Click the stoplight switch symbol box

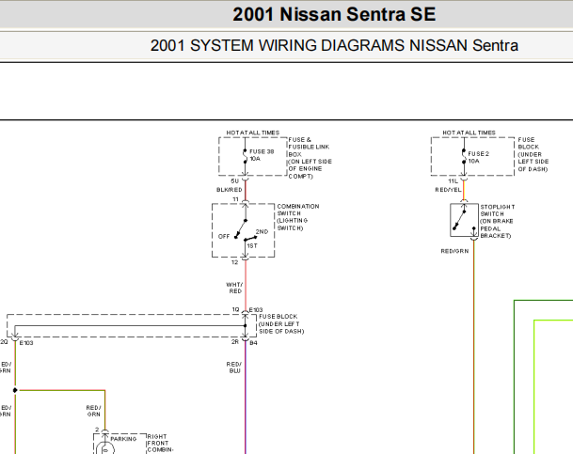(x=464, y=220)
